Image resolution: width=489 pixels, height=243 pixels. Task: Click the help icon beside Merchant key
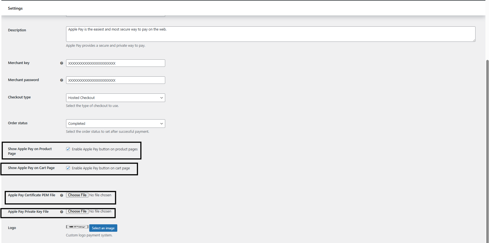tap(62, 63)
